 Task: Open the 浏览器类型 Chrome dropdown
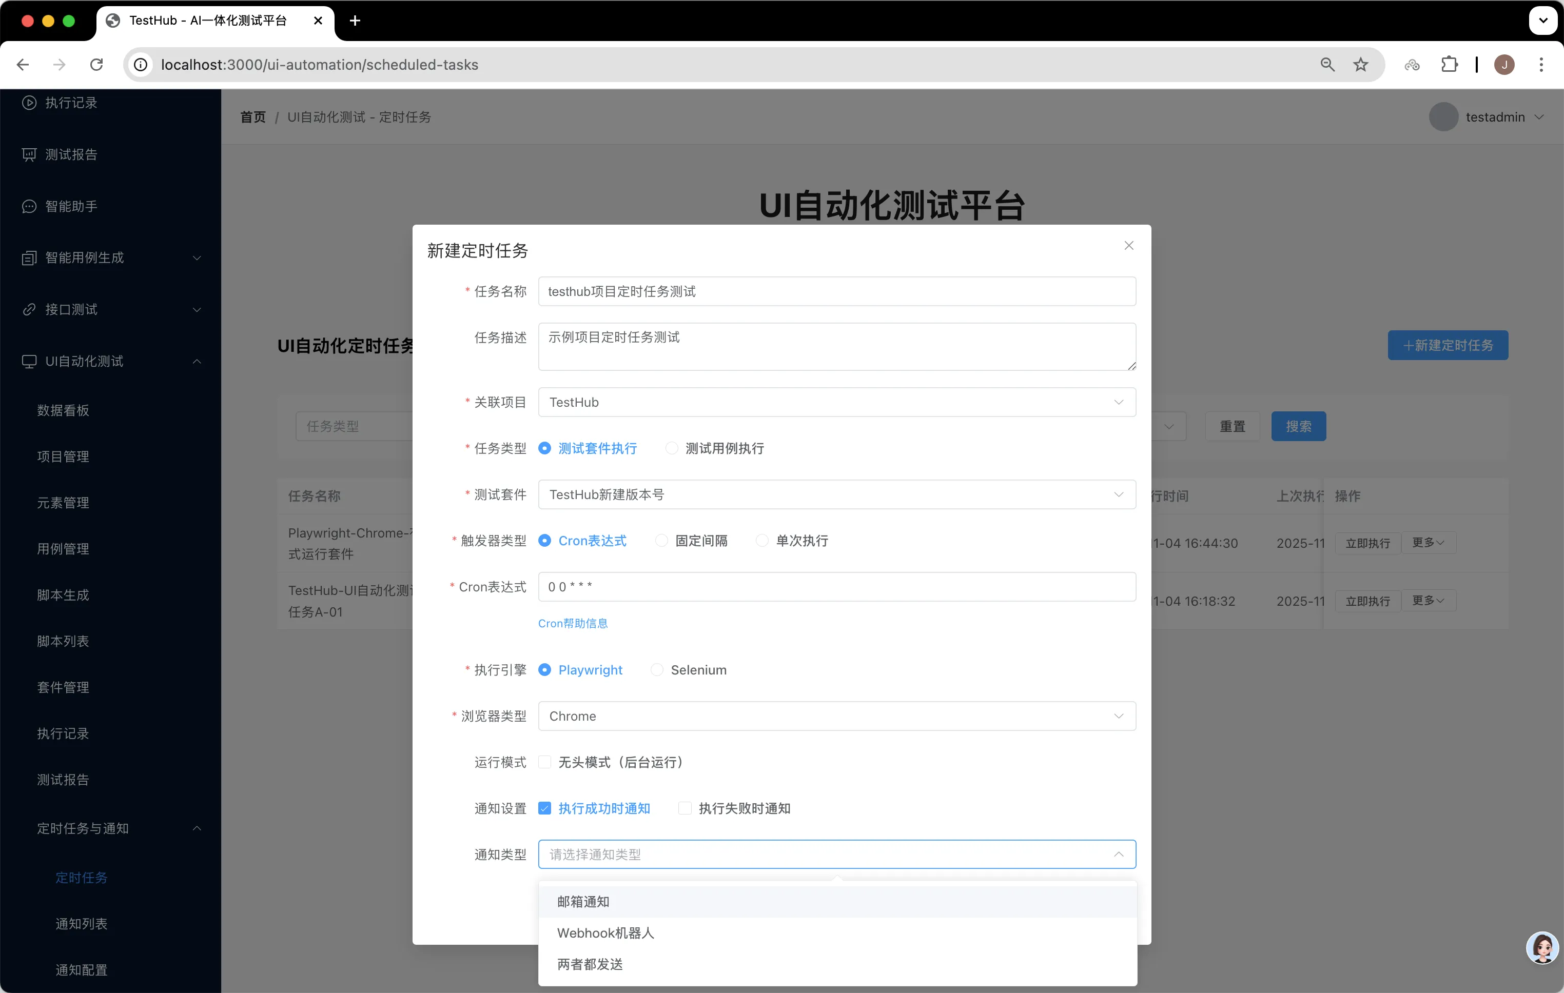click(836, 716)
